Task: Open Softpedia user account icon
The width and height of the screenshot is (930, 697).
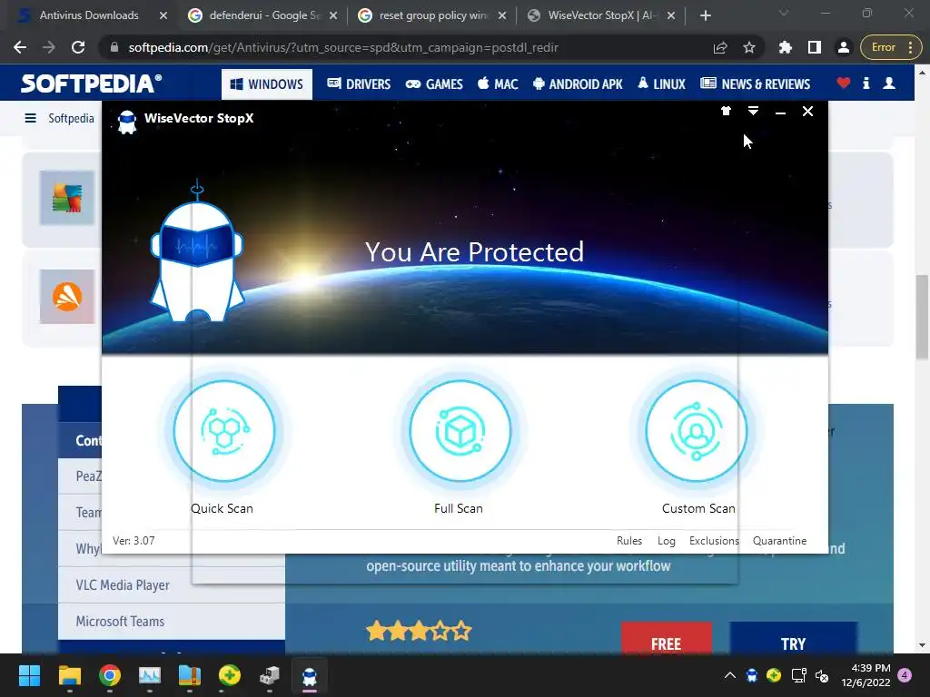Action: (x=888, y=83)
